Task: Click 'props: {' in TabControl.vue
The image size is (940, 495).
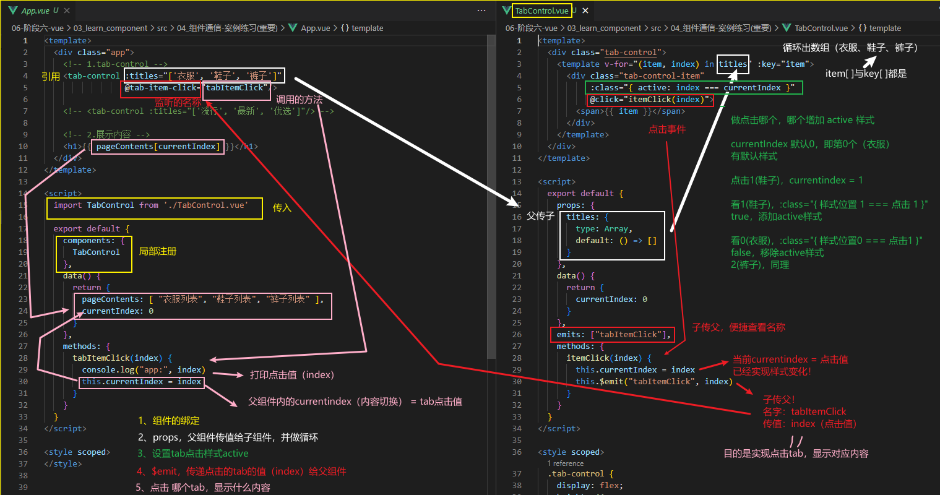Action: pos(576,205)
